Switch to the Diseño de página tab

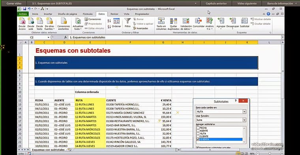[67, 14]
